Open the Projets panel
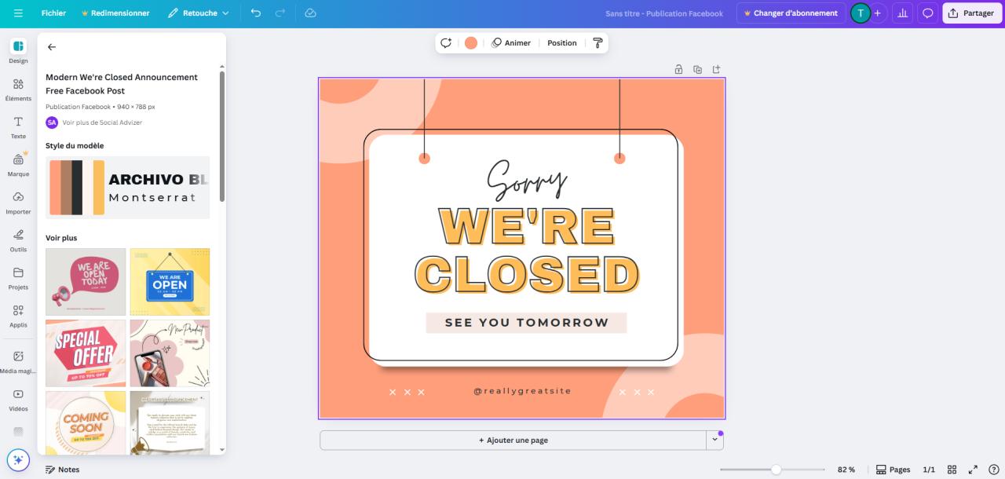 point(18,278)
